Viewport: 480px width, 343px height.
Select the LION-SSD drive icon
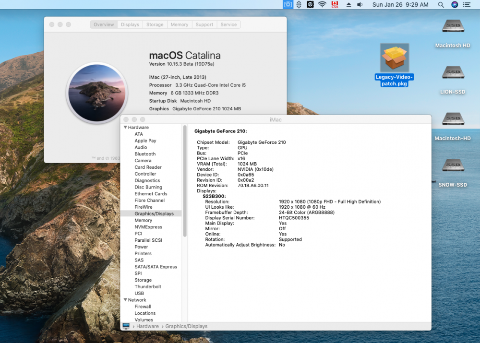click(x=453, y=73)
